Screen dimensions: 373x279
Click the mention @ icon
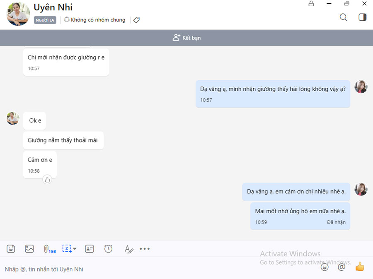click(x=342, y=267)
